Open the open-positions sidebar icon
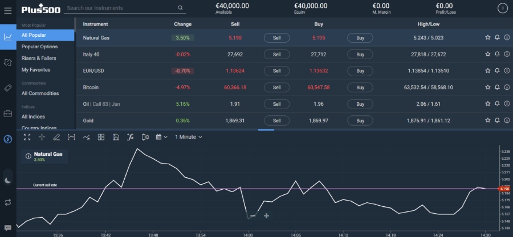Image resolution: width=513 pixels, height=237 pixels. [x=8, y=63]
